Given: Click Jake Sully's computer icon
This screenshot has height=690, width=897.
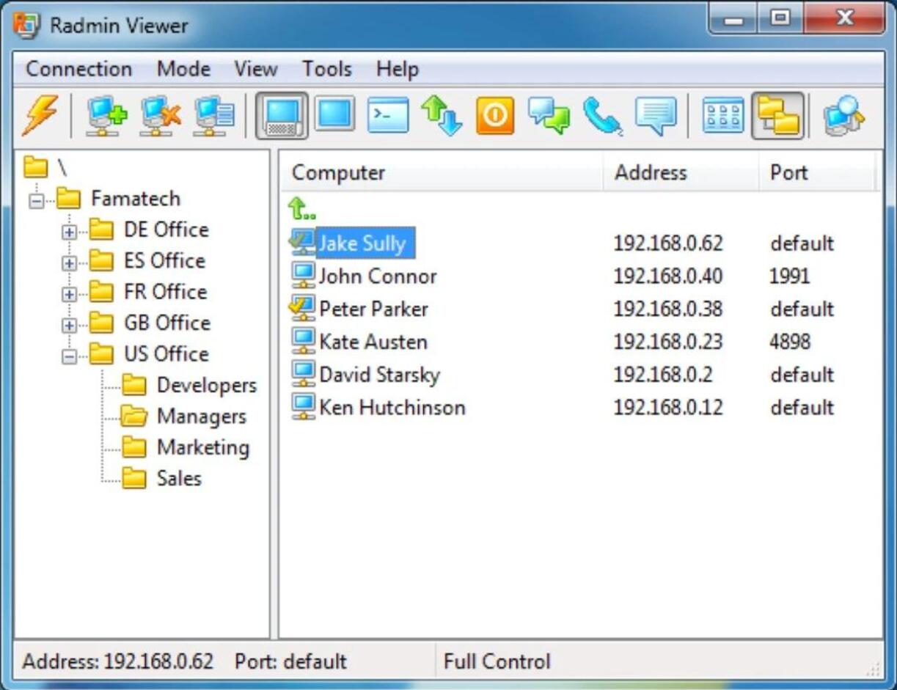Looking at the screenshot, I should click(x=302, y=242).
